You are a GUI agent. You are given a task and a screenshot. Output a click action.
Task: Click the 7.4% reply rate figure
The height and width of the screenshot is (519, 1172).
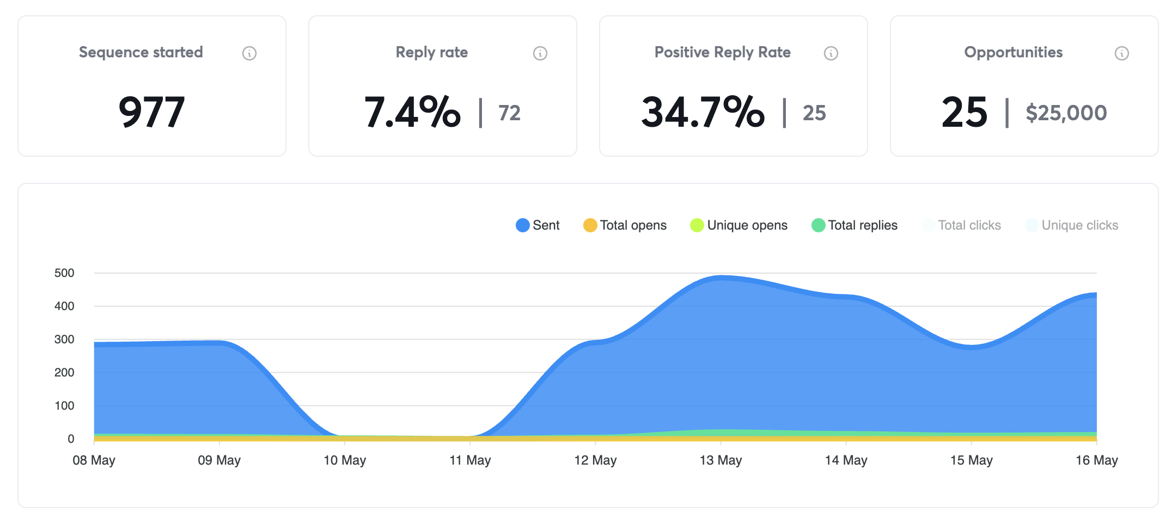click(x=413, y=112)
